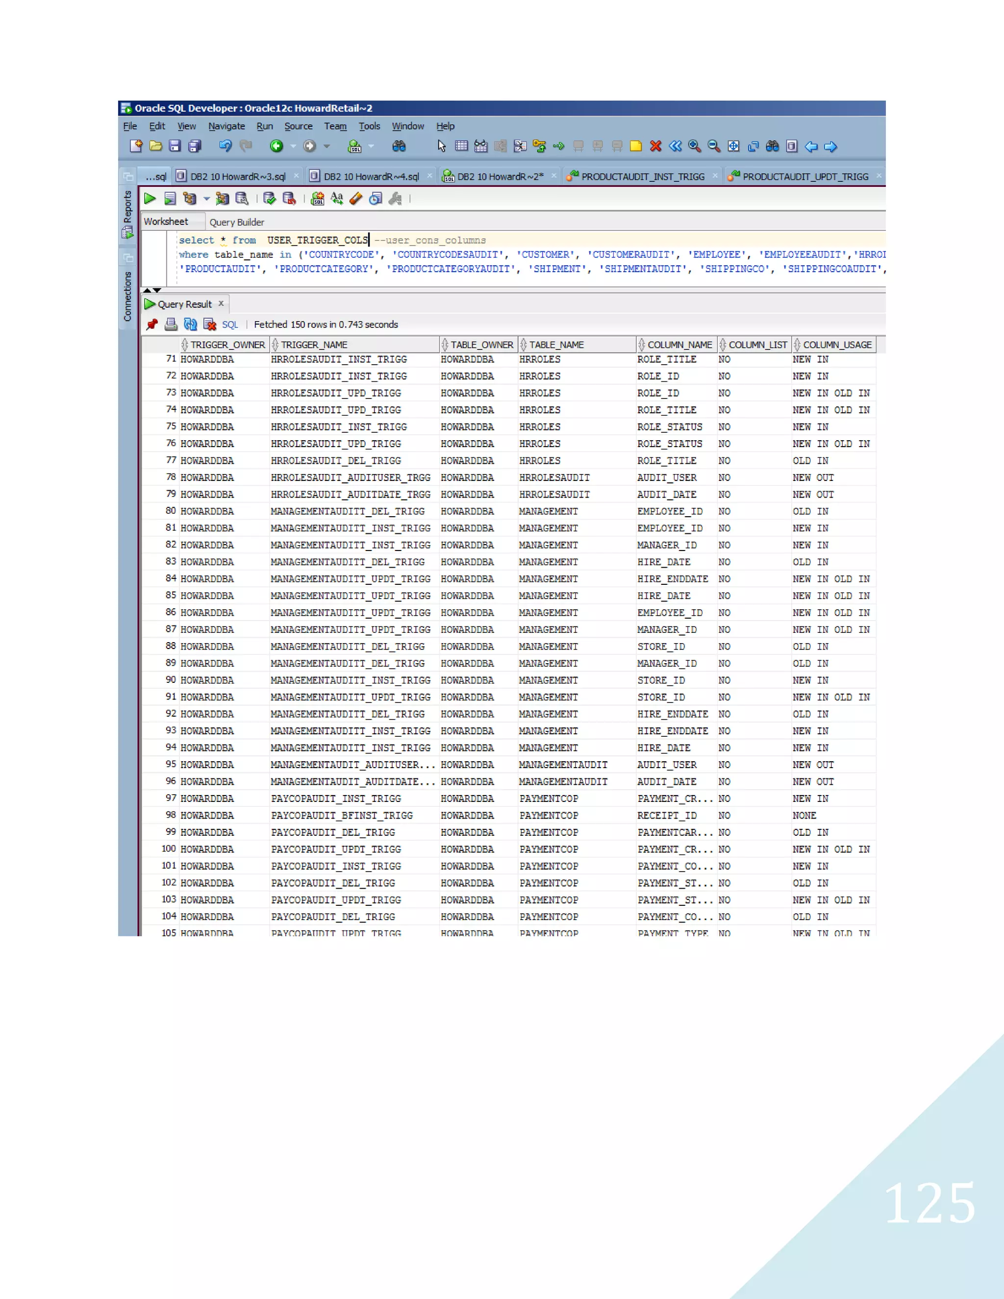Open the Source menu

[299, 126]
